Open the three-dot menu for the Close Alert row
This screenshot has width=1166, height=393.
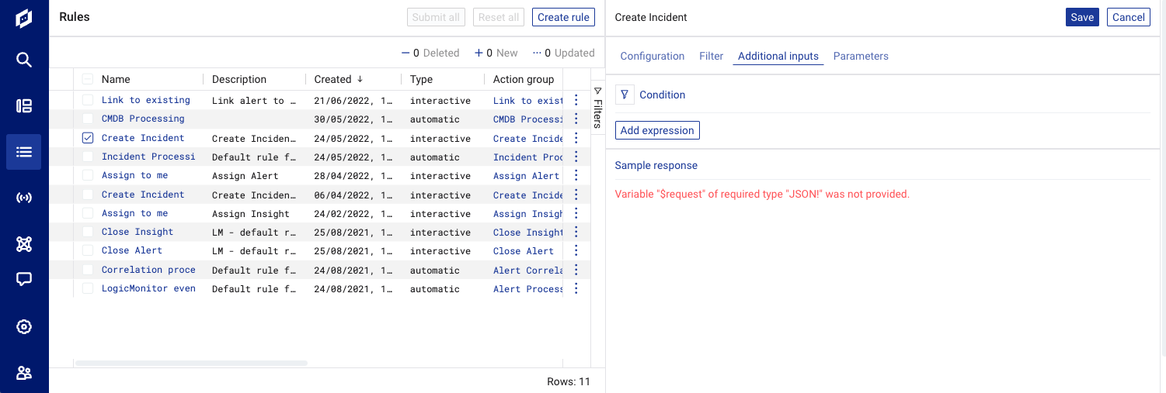576,250
